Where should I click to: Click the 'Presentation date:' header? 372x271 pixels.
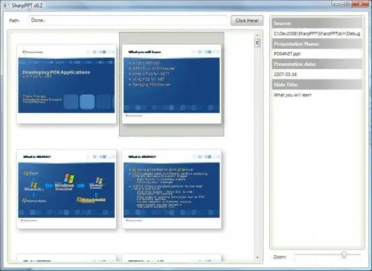click(317, 64)
